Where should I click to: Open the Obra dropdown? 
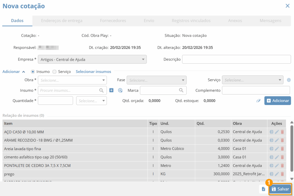click(72, 80)
